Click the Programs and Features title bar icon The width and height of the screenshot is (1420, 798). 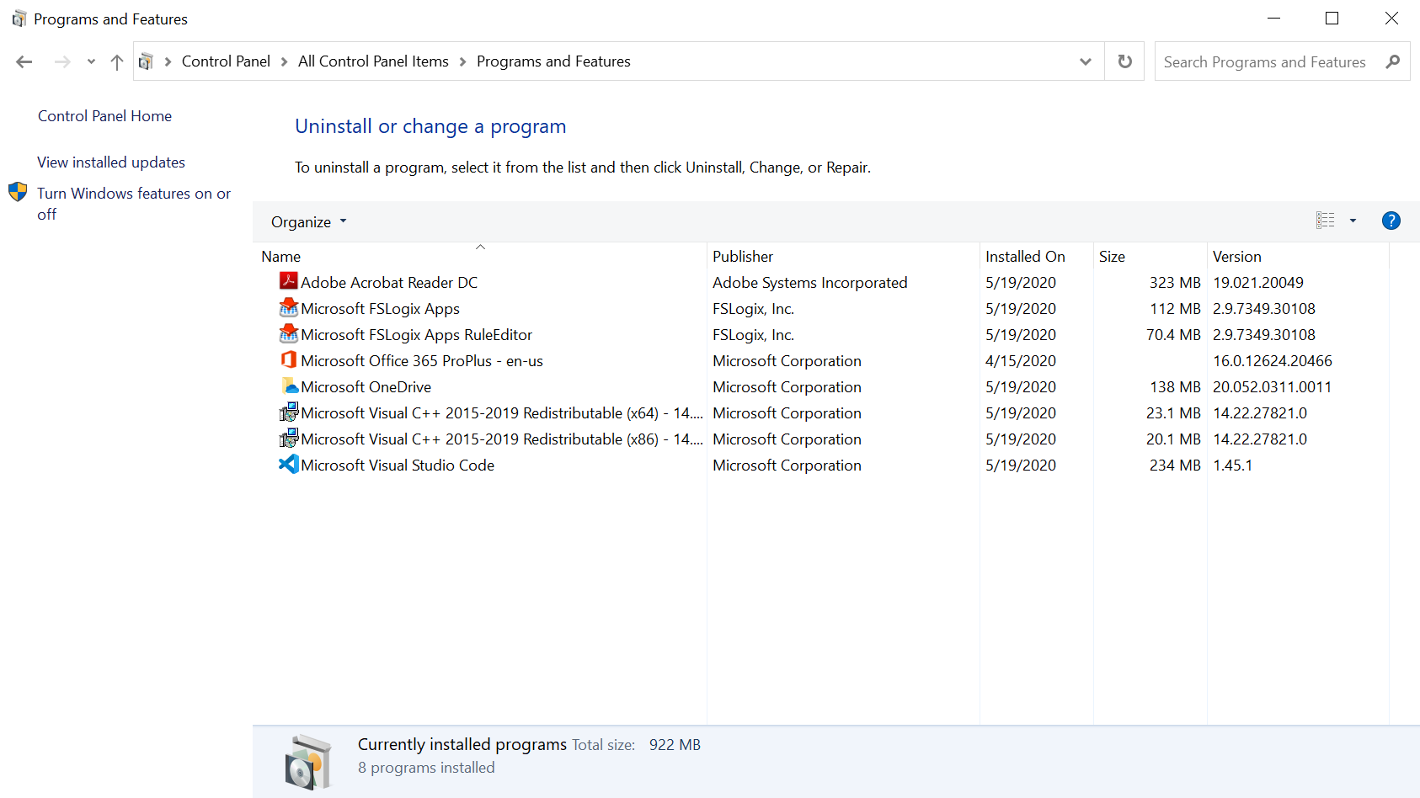[x=19, y=19]
